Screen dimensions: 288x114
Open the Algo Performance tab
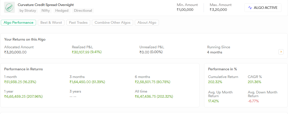[18, 23]
